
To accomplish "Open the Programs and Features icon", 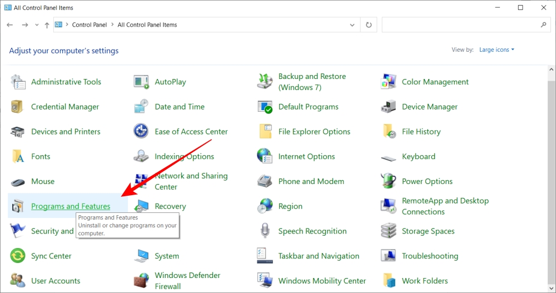I will [18, 206].
